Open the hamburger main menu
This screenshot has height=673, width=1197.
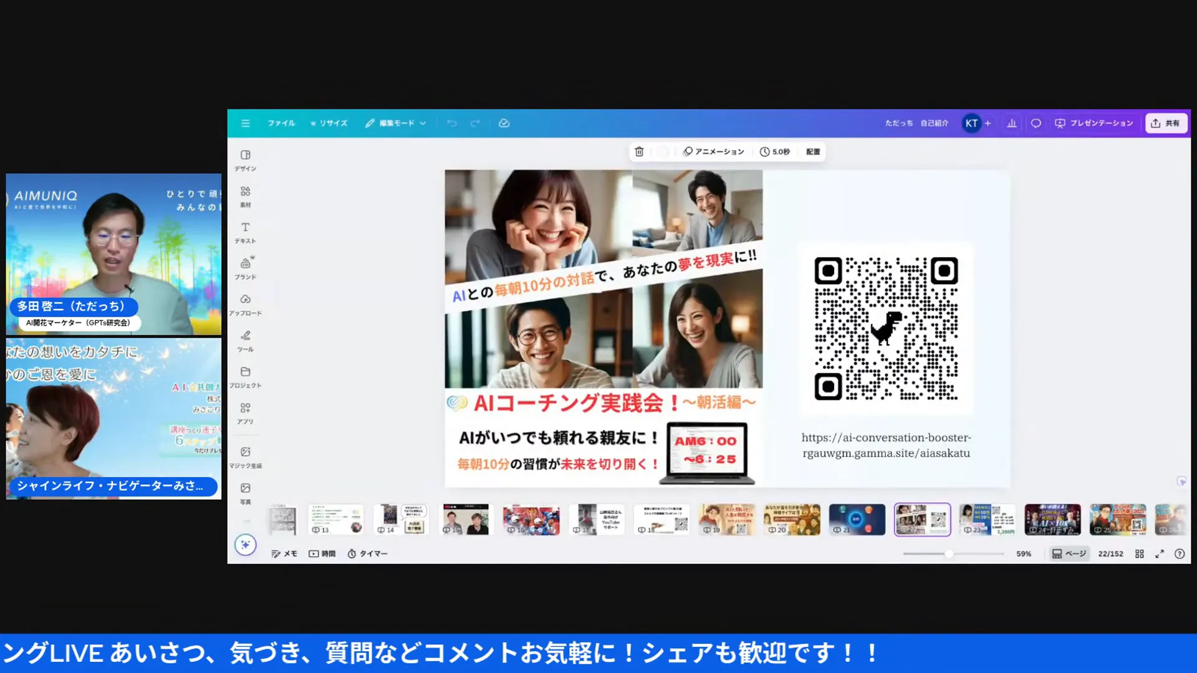coord(246,123)
